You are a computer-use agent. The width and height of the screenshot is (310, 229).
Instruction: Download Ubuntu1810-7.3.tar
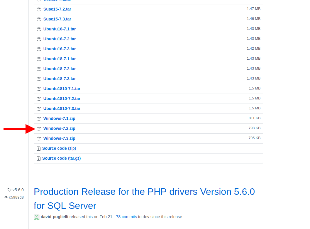[x=62, y=109]
